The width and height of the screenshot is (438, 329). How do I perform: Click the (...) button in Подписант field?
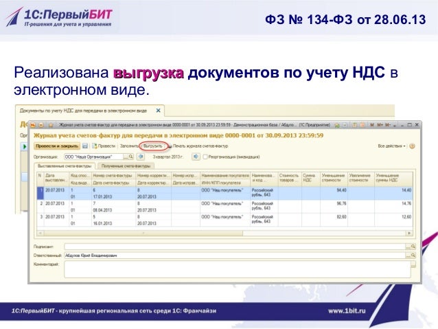tap(408, 247)
